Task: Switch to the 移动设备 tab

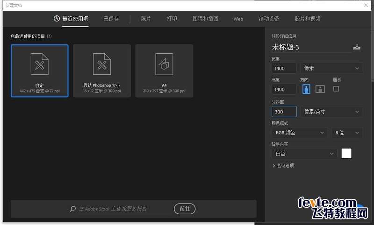Action: 269,19
